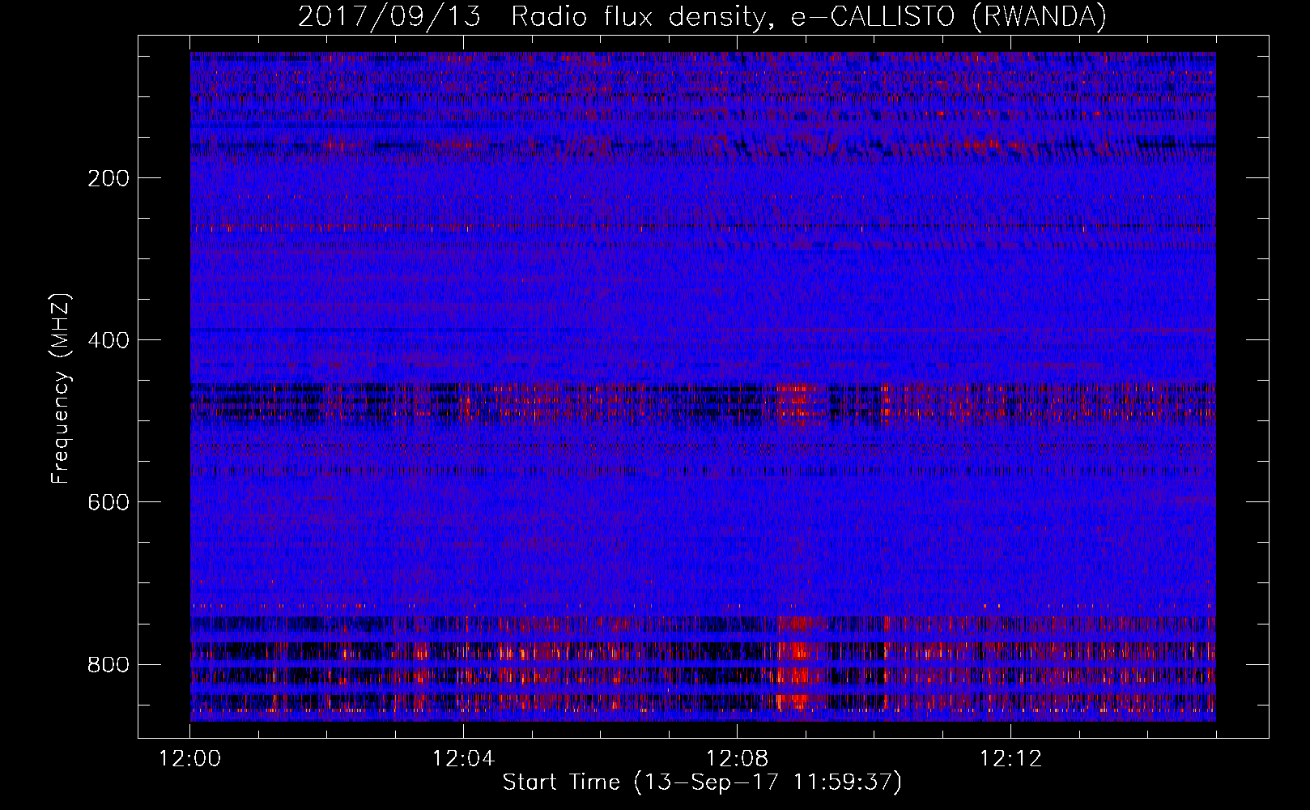This screenshot has height=810, width=1310.
Task: Click the 200 frequency axis label
Action: pos(108,178)
